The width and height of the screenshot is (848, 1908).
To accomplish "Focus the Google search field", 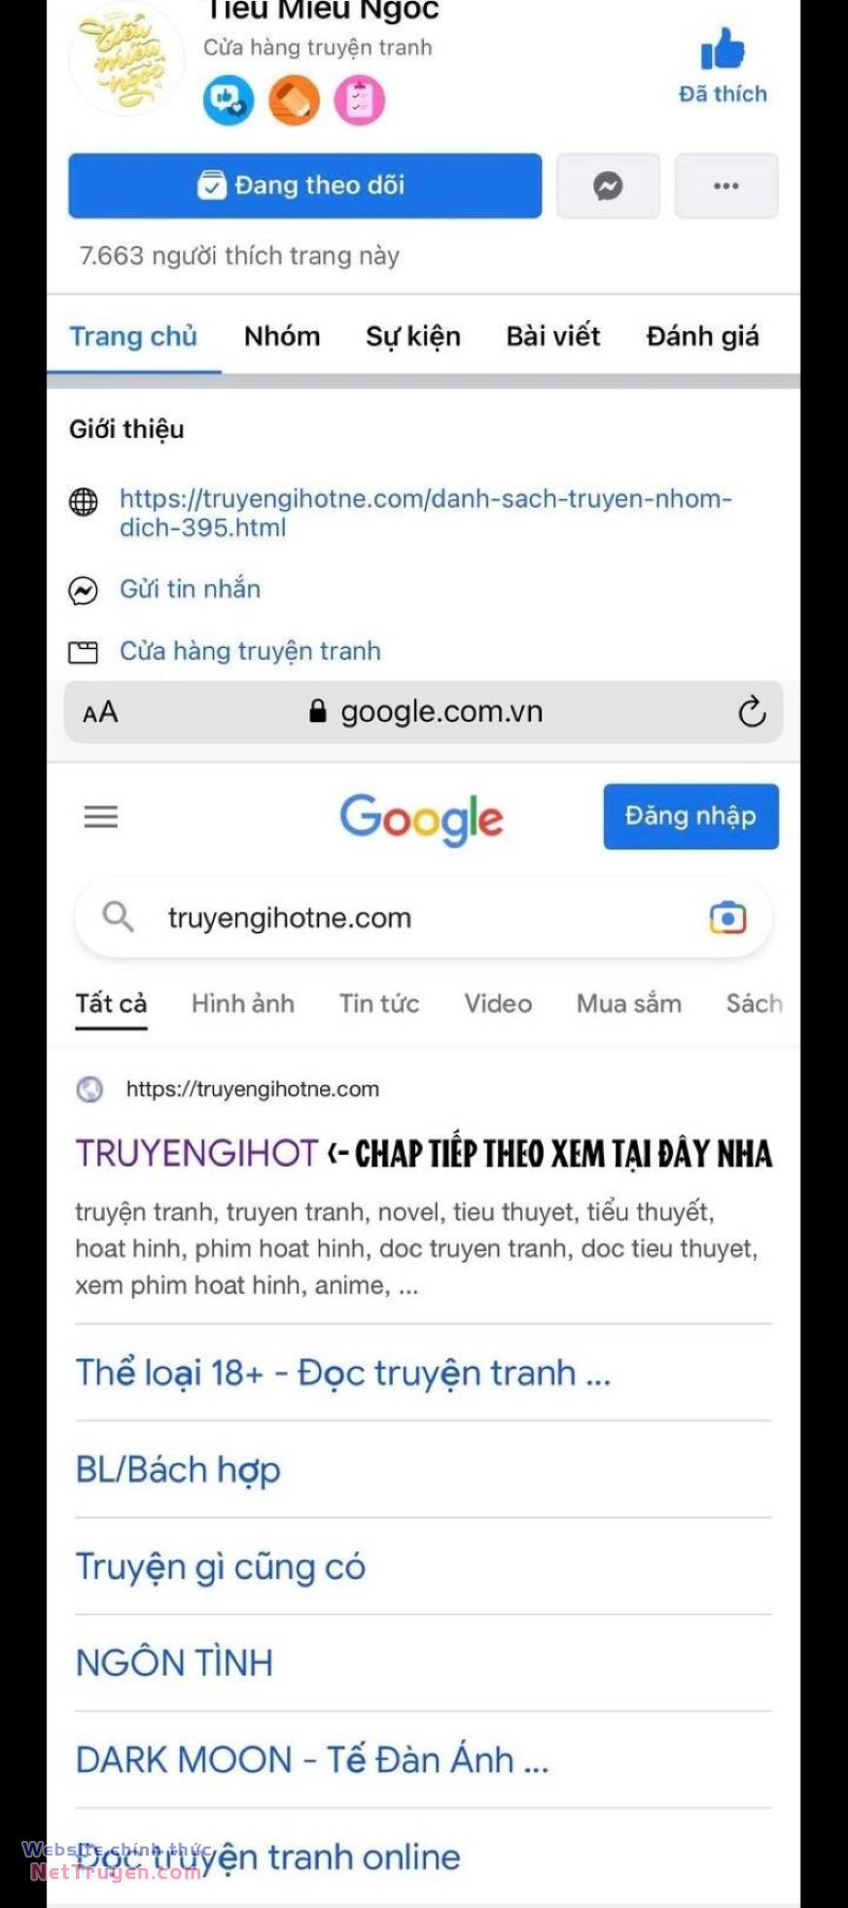I will tap(423, 918).
